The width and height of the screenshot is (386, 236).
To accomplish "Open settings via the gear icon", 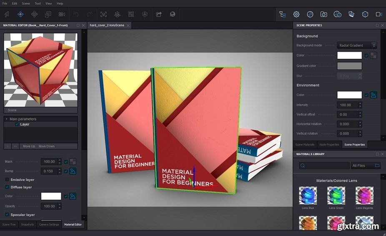I will pos(296,14).
